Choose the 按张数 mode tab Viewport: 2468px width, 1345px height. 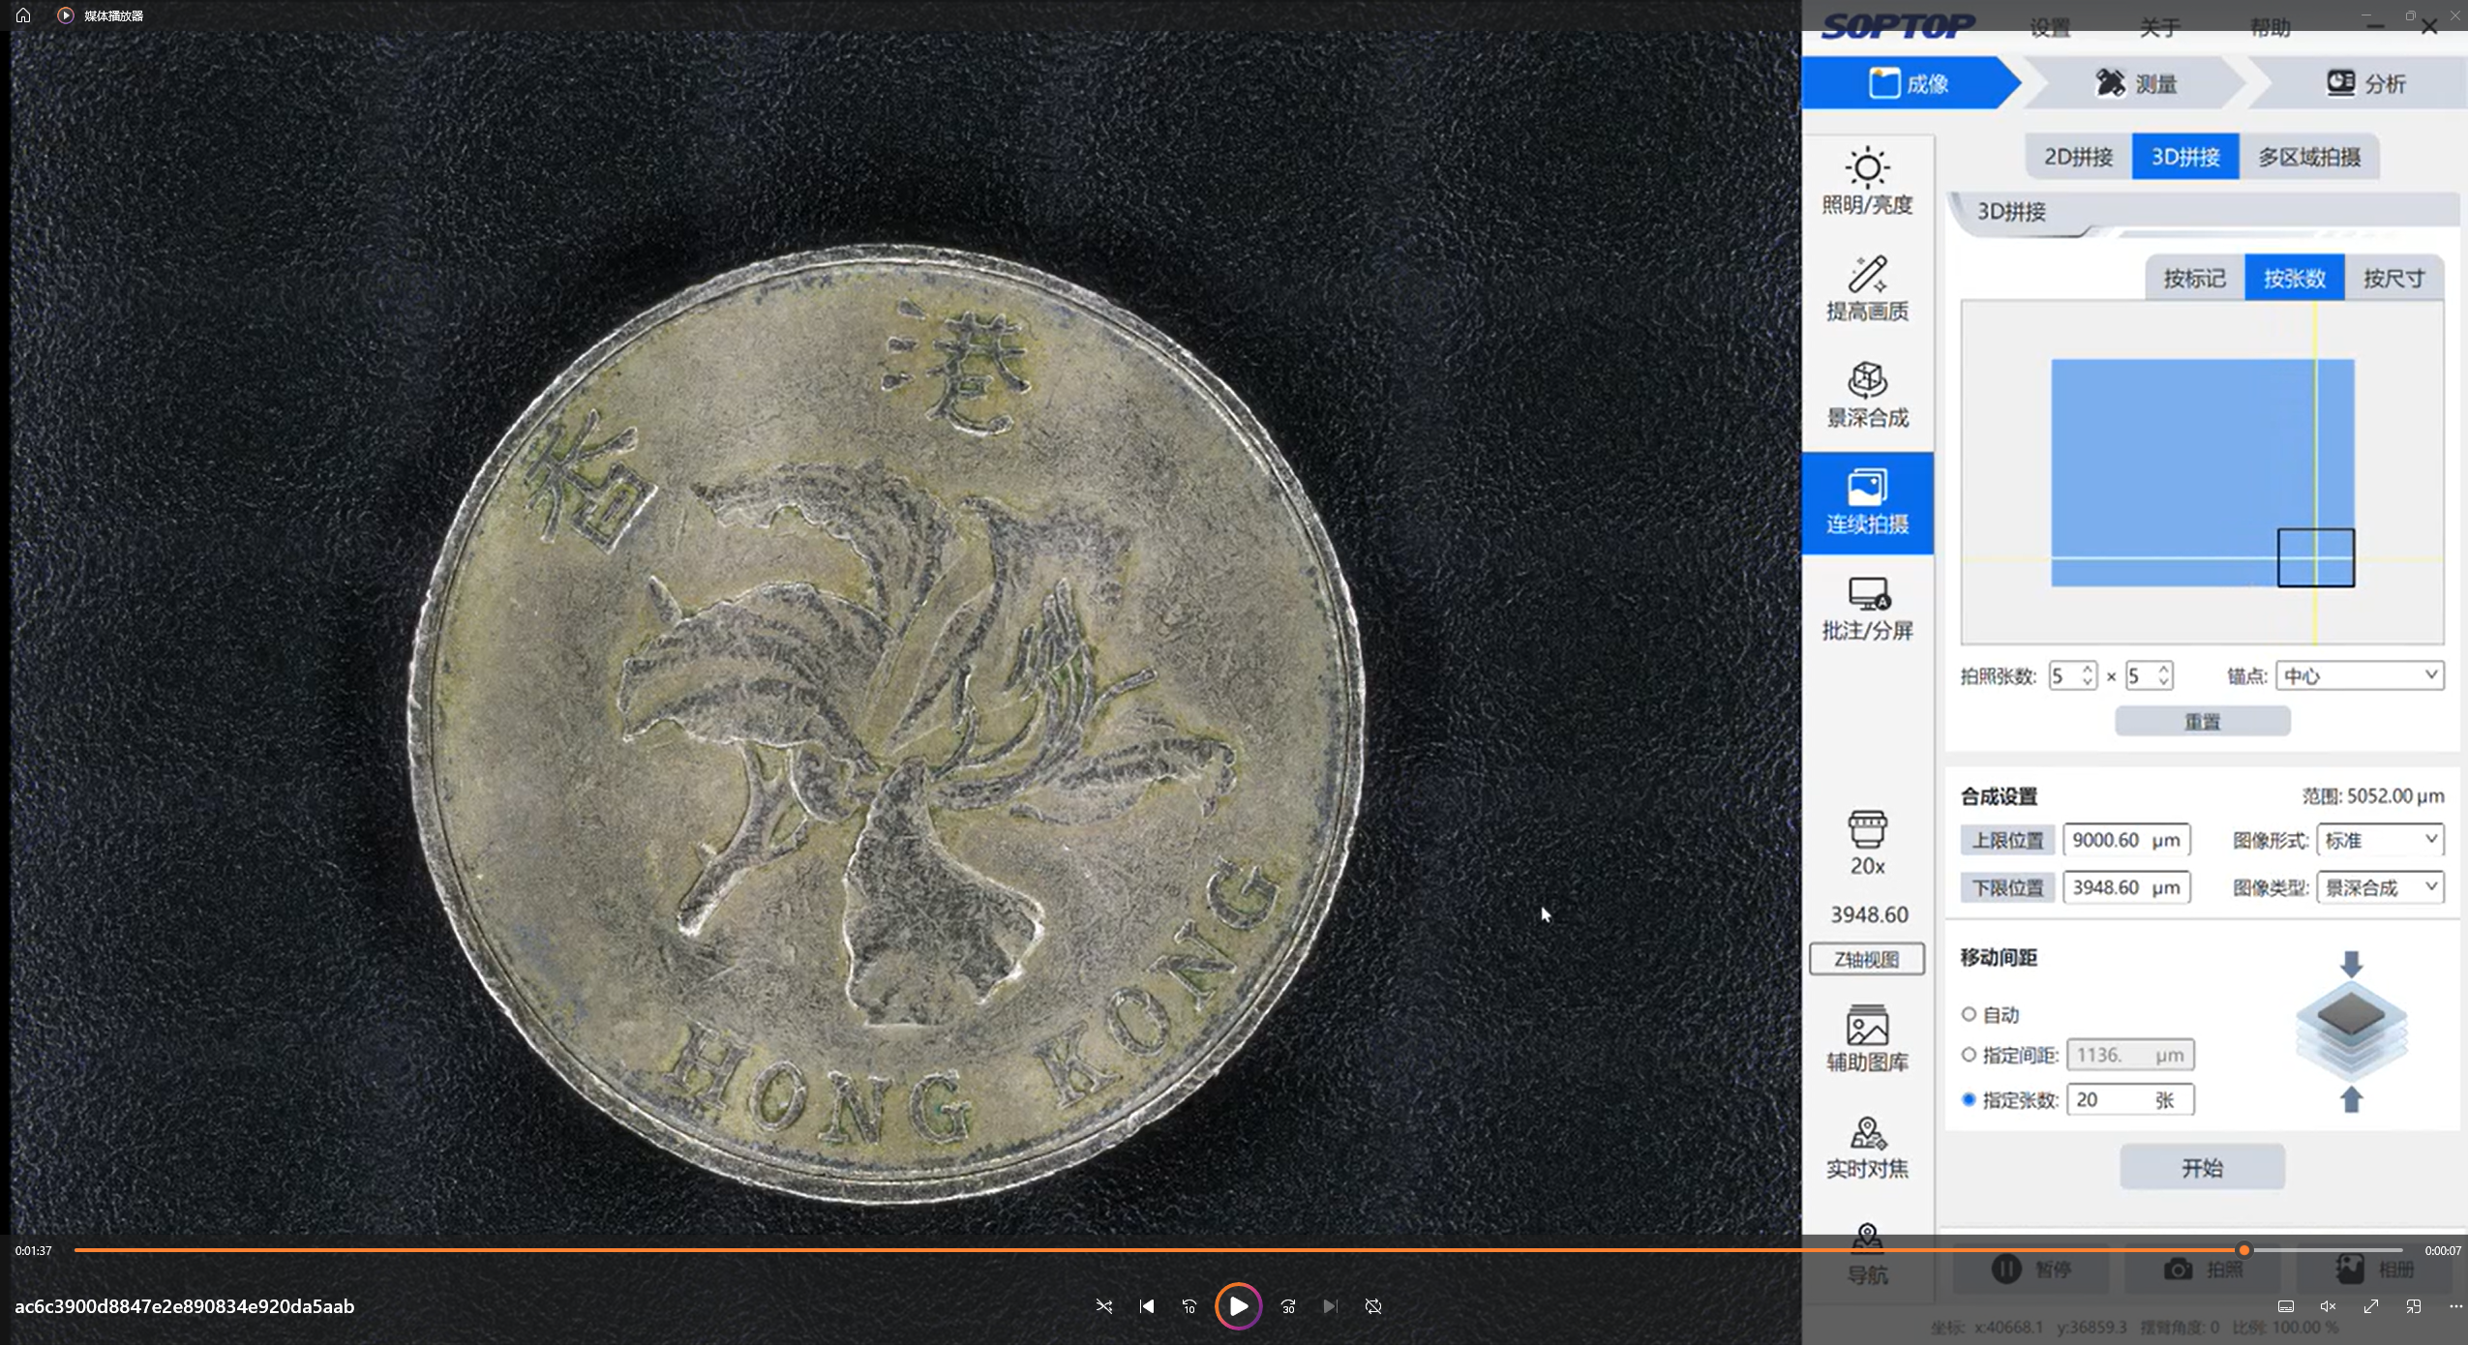click(x=2295, y=279)
